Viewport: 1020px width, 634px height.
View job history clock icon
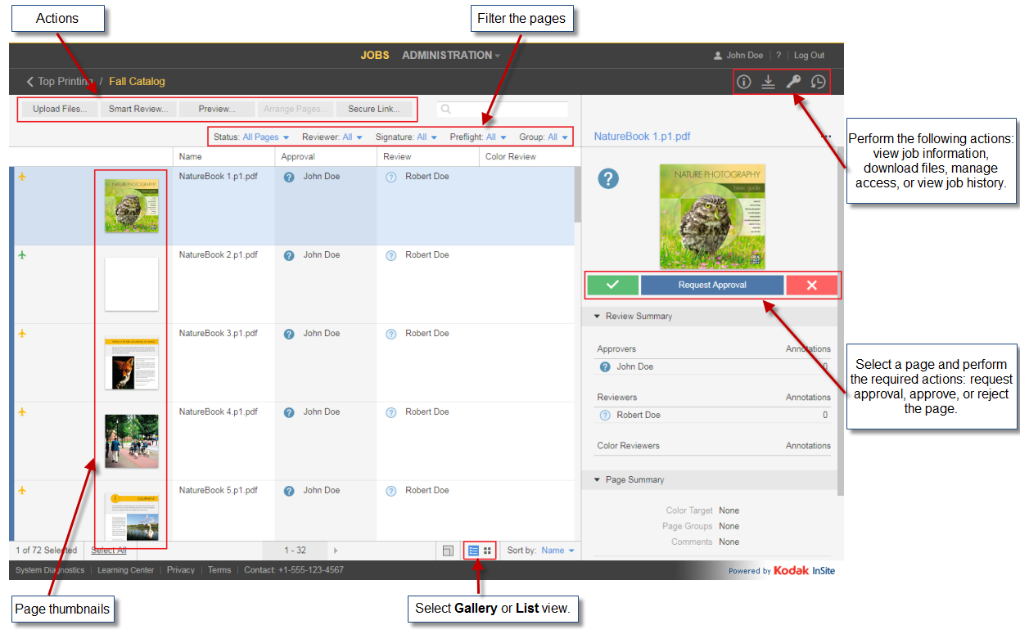[818, 82]
